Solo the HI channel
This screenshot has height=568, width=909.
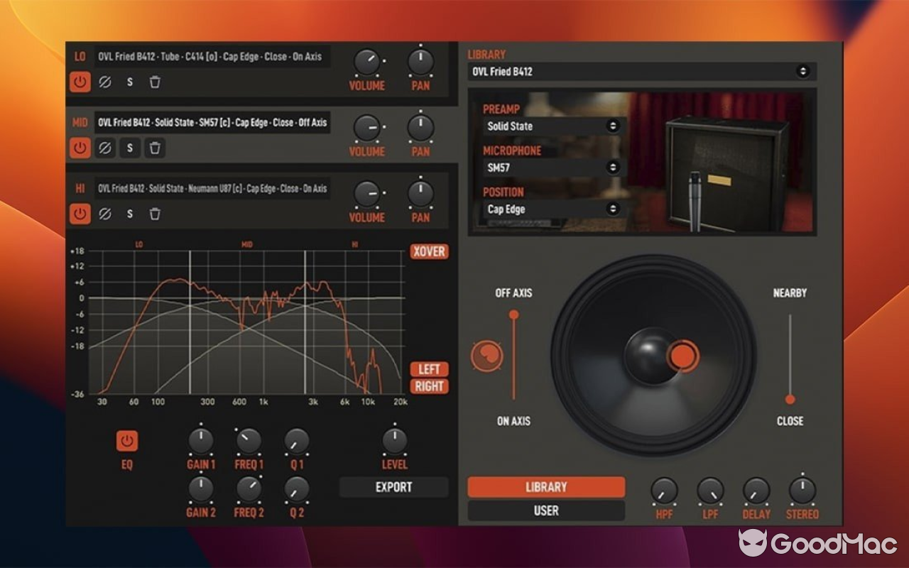[x=129, y=214]
